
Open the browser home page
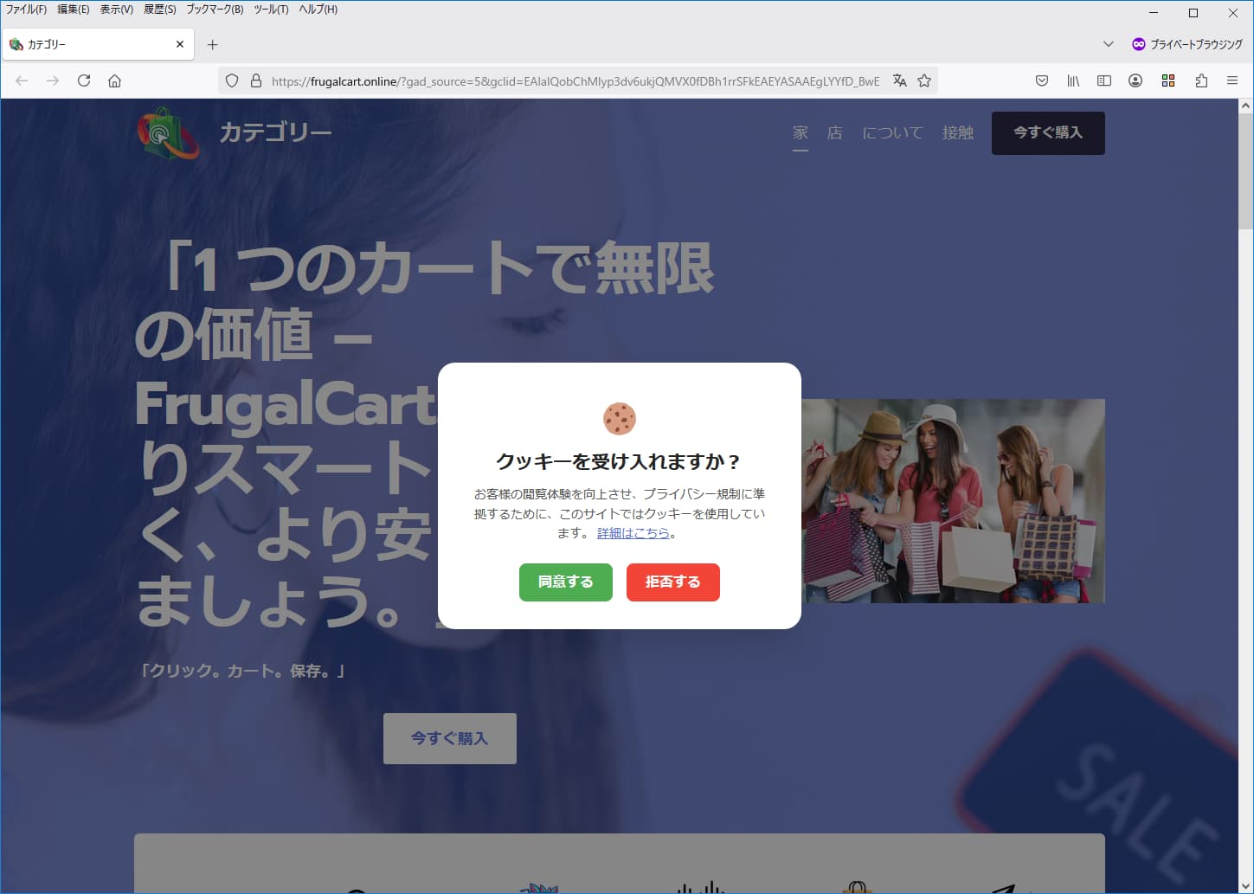(114, 80)
